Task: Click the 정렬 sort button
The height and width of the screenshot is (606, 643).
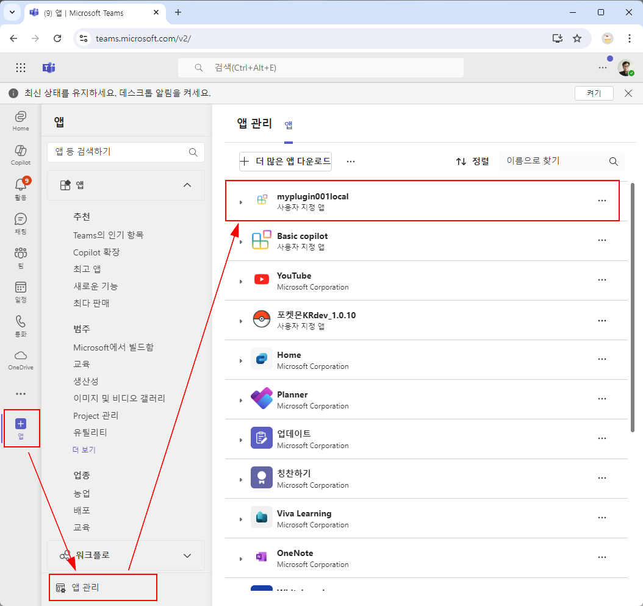Action: coord(472,162)
